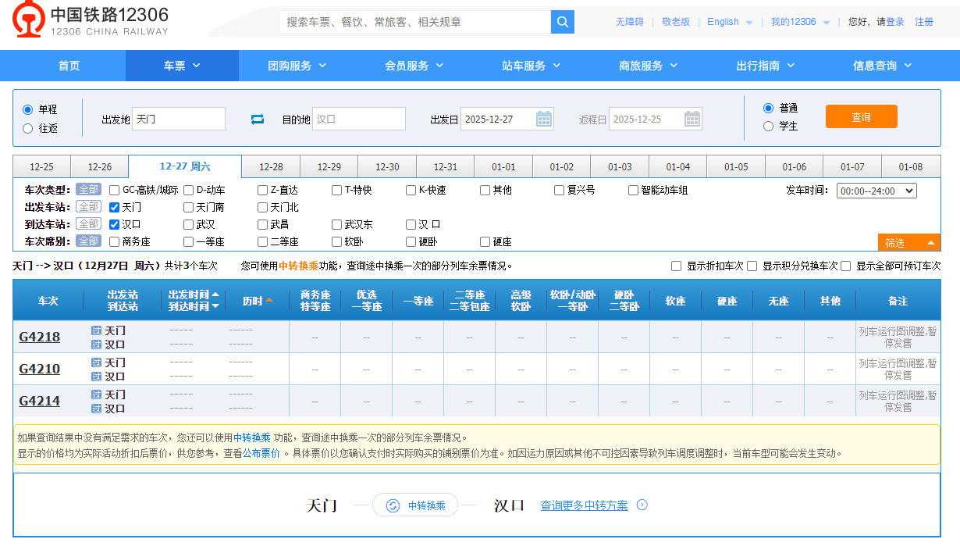Open train G4210 details link
Viewport: 960px width, 557px height.
[40, 369]
